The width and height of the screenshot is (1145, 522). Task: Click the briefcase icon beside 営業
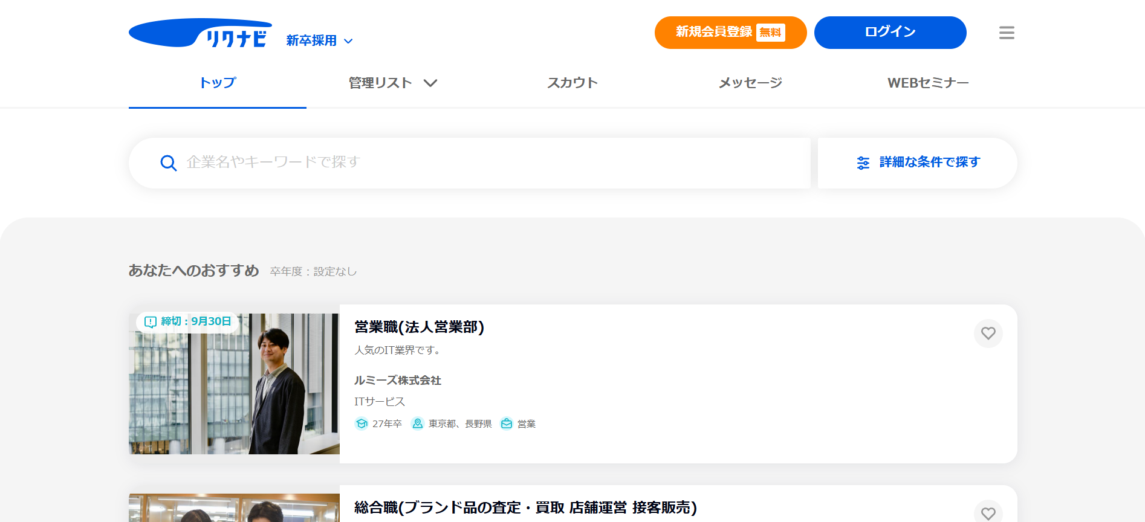coord(507,424)
